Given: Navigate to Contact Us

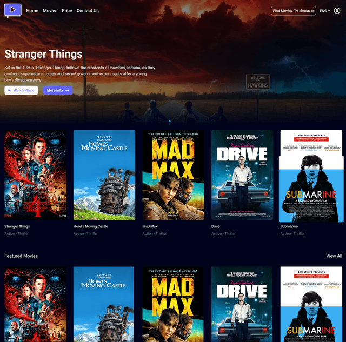Looking at the screenshot, I should tap(88, 11).
